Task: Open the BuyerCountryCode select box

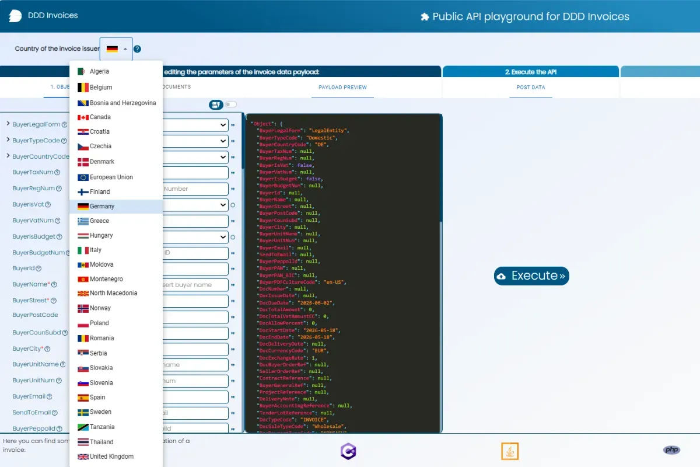Action: [x=195, y=157]
